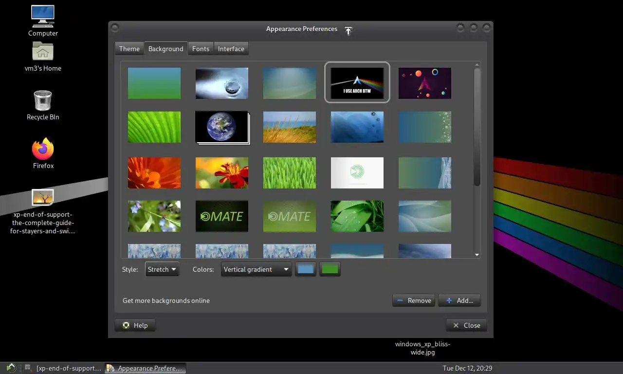Select the orange flower close-up wallpaper
Image resolution: width=623 pixels, height=374 pixels.
click(154, 172)
